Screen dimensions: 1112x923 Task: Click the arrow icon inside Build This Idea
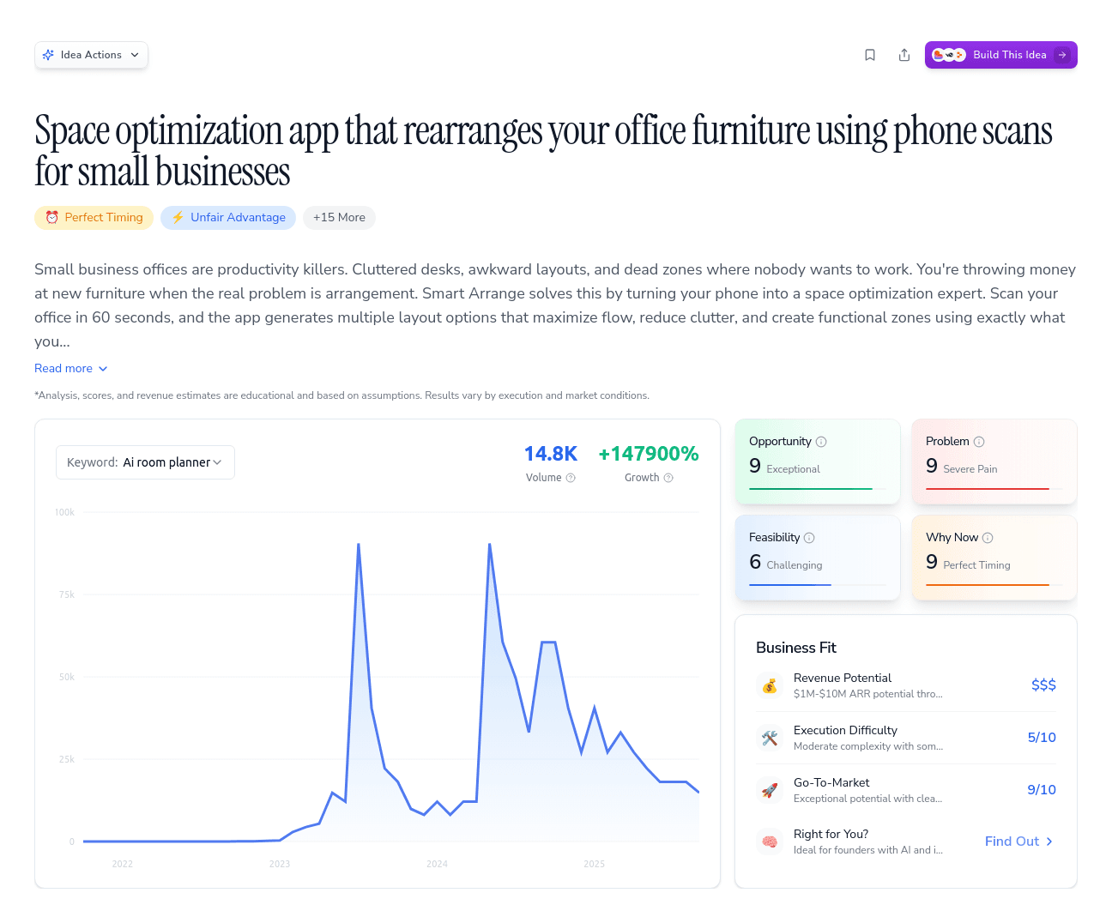(1064, 54)
